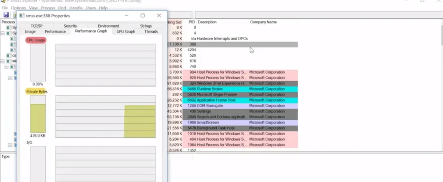Click the CPU Usage history graph
This screenshot has height=182, width=443.
click(x=106, y=65)
